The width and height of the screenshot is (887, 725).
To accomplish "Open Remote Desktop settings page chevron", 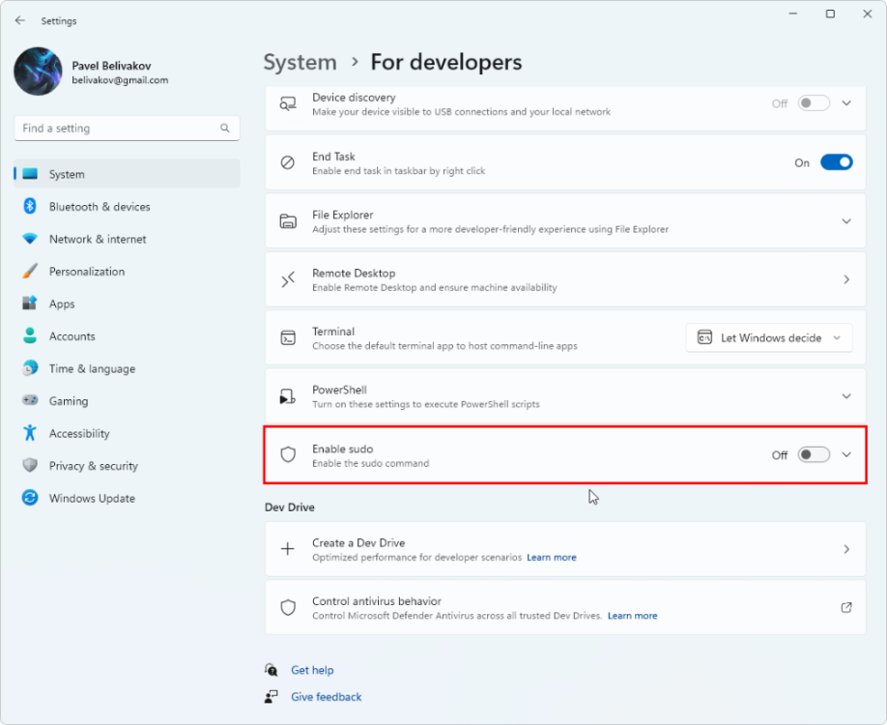I will pos(846,279).
